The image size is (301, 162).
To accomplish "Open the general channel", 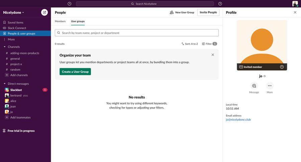I will [x=25, y=59].
